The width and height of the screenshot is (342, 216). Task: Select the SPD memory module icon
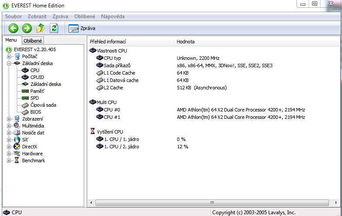point(25,98)
